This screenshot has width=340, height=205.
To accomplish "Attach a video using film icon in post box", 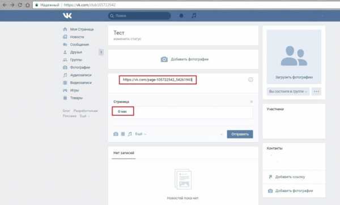I will [123, 134].
